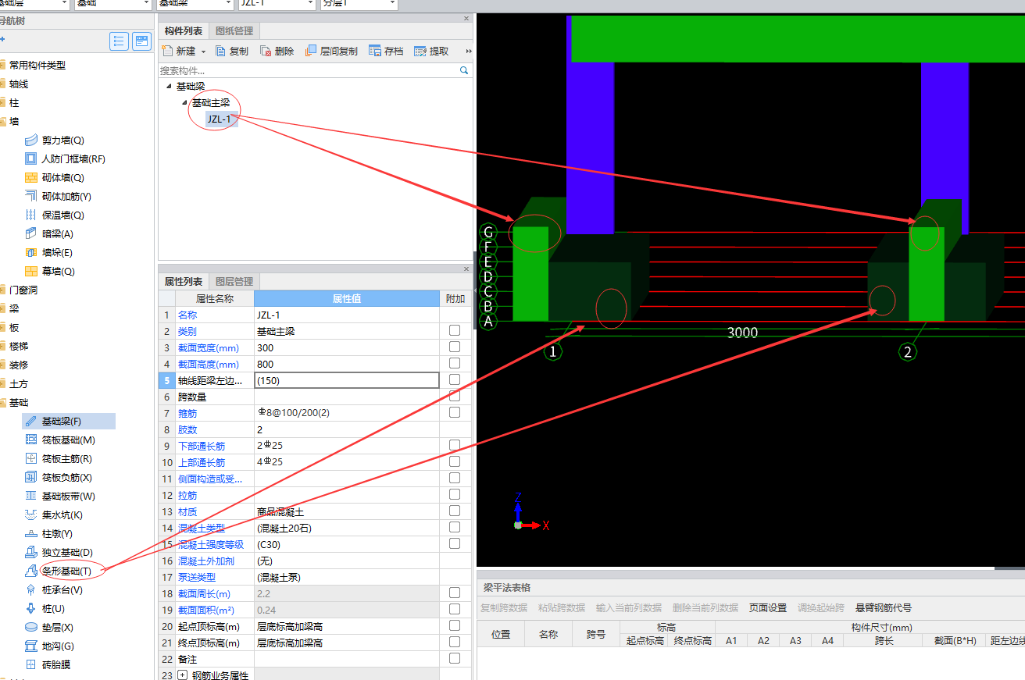Viewport: 1025px width, 680px height.
Task: Toggle 附加 checkbox for 材质 row
Action: pyautogui.click(x=455, y=511)
